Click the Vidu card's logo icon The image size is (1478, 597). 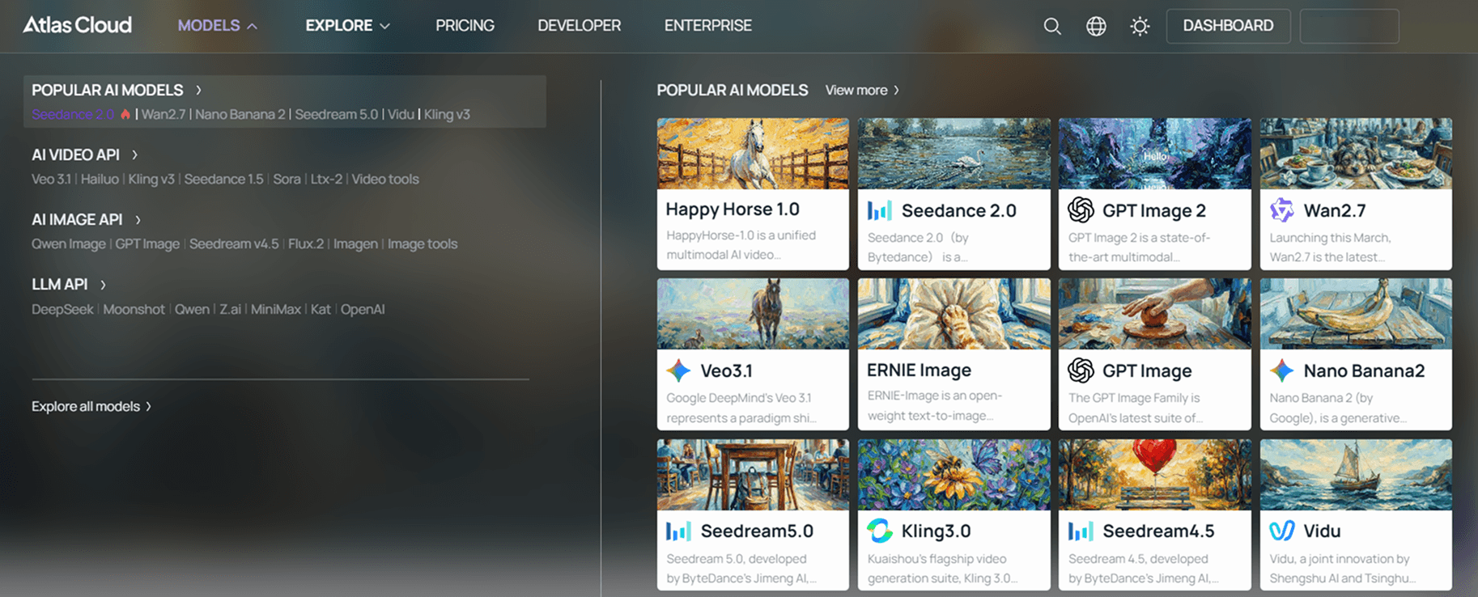coord(1282,531)
